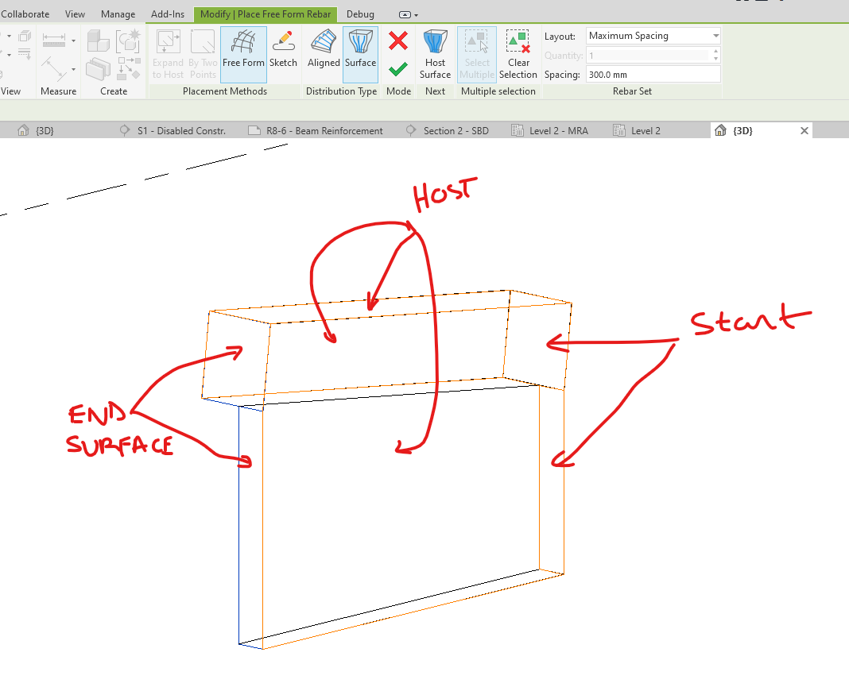
Task: Open the Add-Ins ribbon tab
Action: 167,14
